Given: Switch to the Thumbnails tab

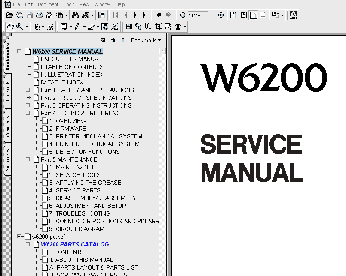Looking at the screenshot, I should [8, 92].
